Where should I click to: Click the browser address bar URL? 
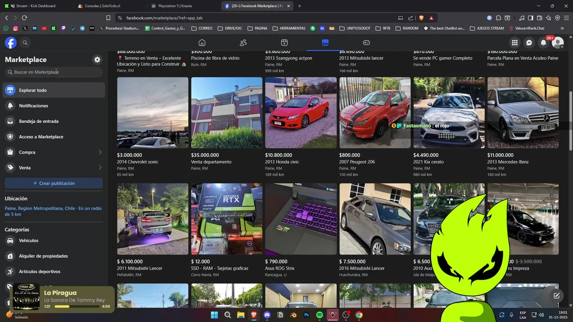pyautogui.click(x=164, y=18)
